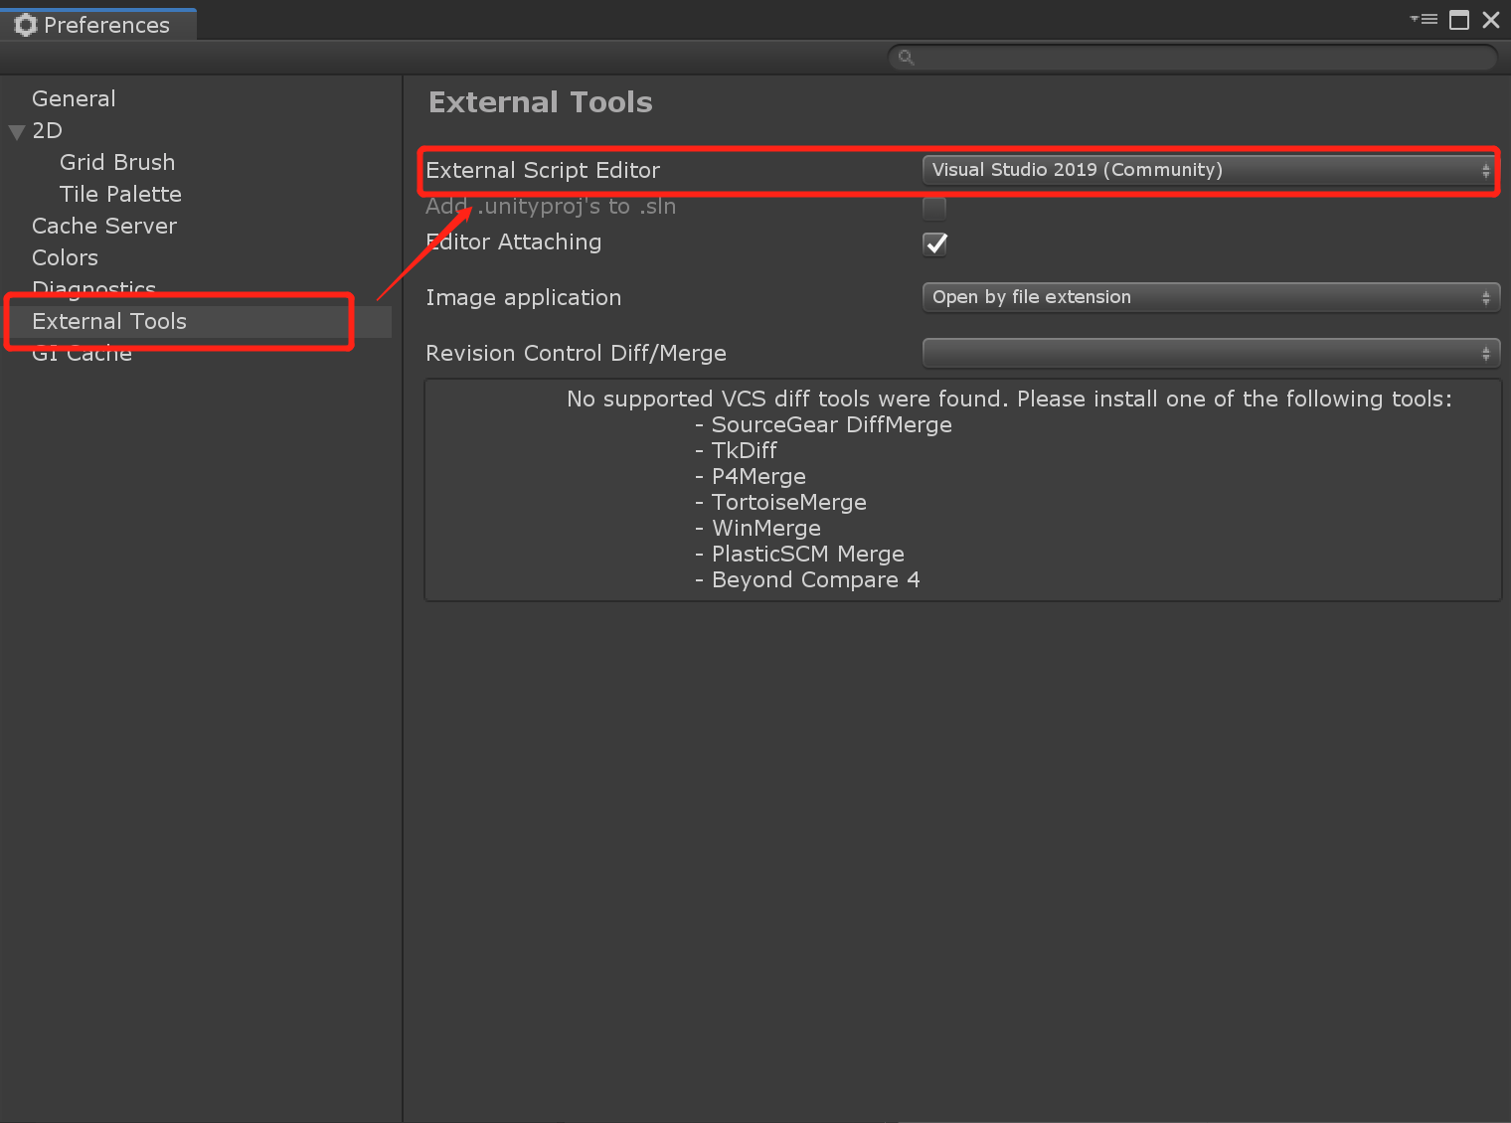Screen dimensions: 1511x1123
Task: Select Cache Server preferences
Action: [x=104, y=226]
